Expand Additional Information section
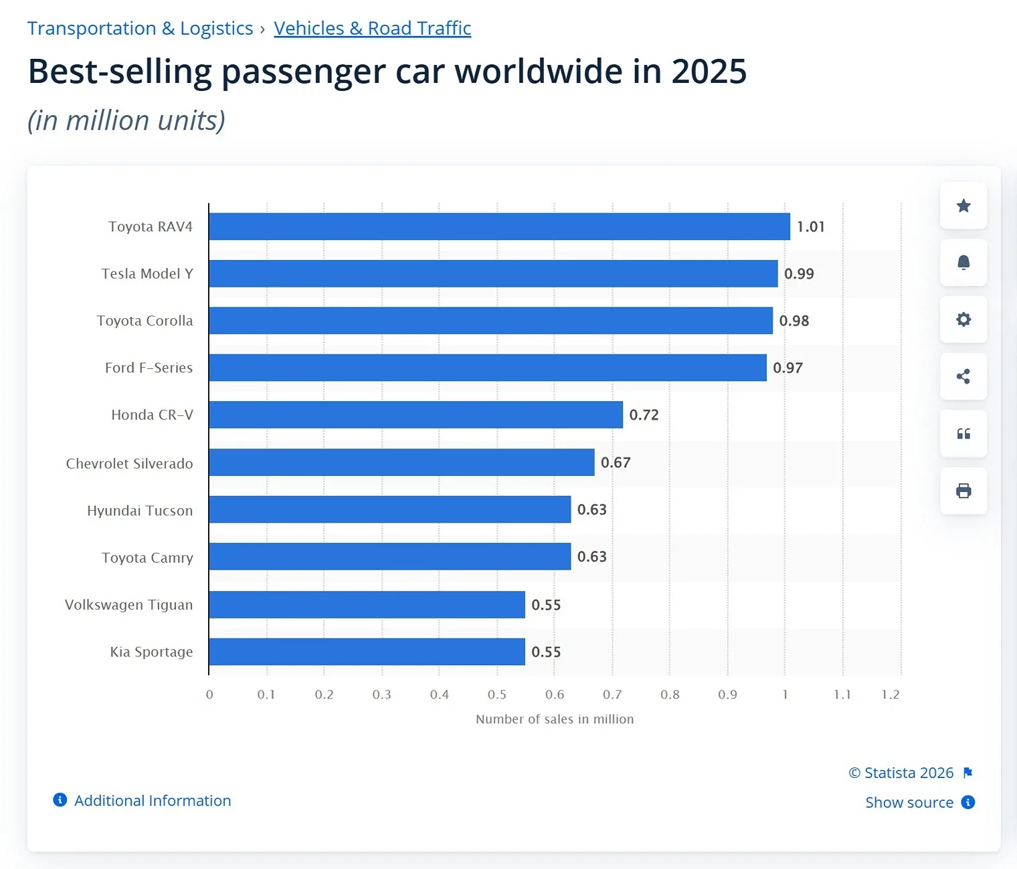1017x869 pixels. pos(153,800)
